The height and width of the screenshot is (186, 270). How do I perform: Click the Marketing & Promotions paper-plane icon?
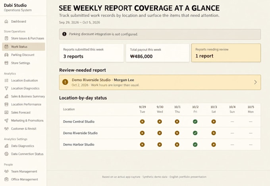(6, 120)
